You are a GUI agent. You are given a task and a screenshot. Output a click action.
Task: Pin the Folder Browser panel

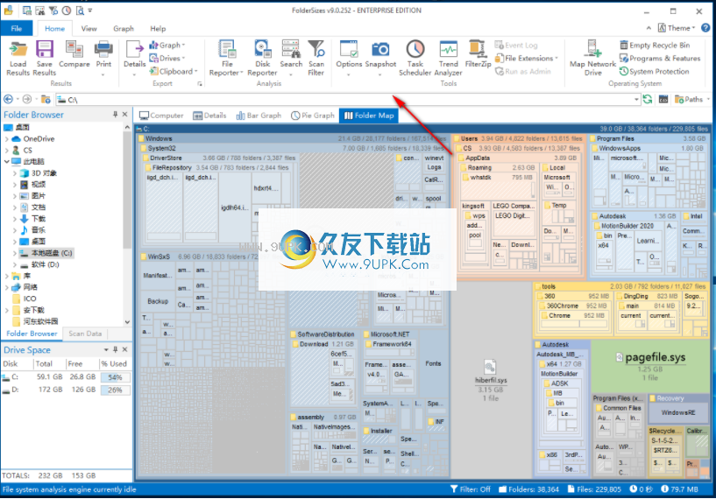(115, 115)
